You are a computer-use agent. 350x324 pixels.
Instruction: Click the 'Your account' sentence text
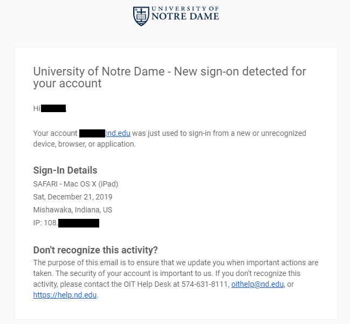[170, 139]
